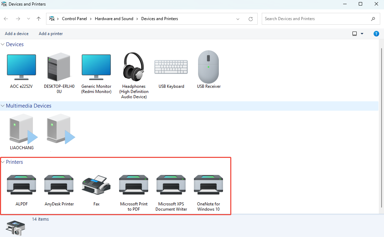Select the DESKTOP-ERLH00U computer icon

tap(59, 67)
